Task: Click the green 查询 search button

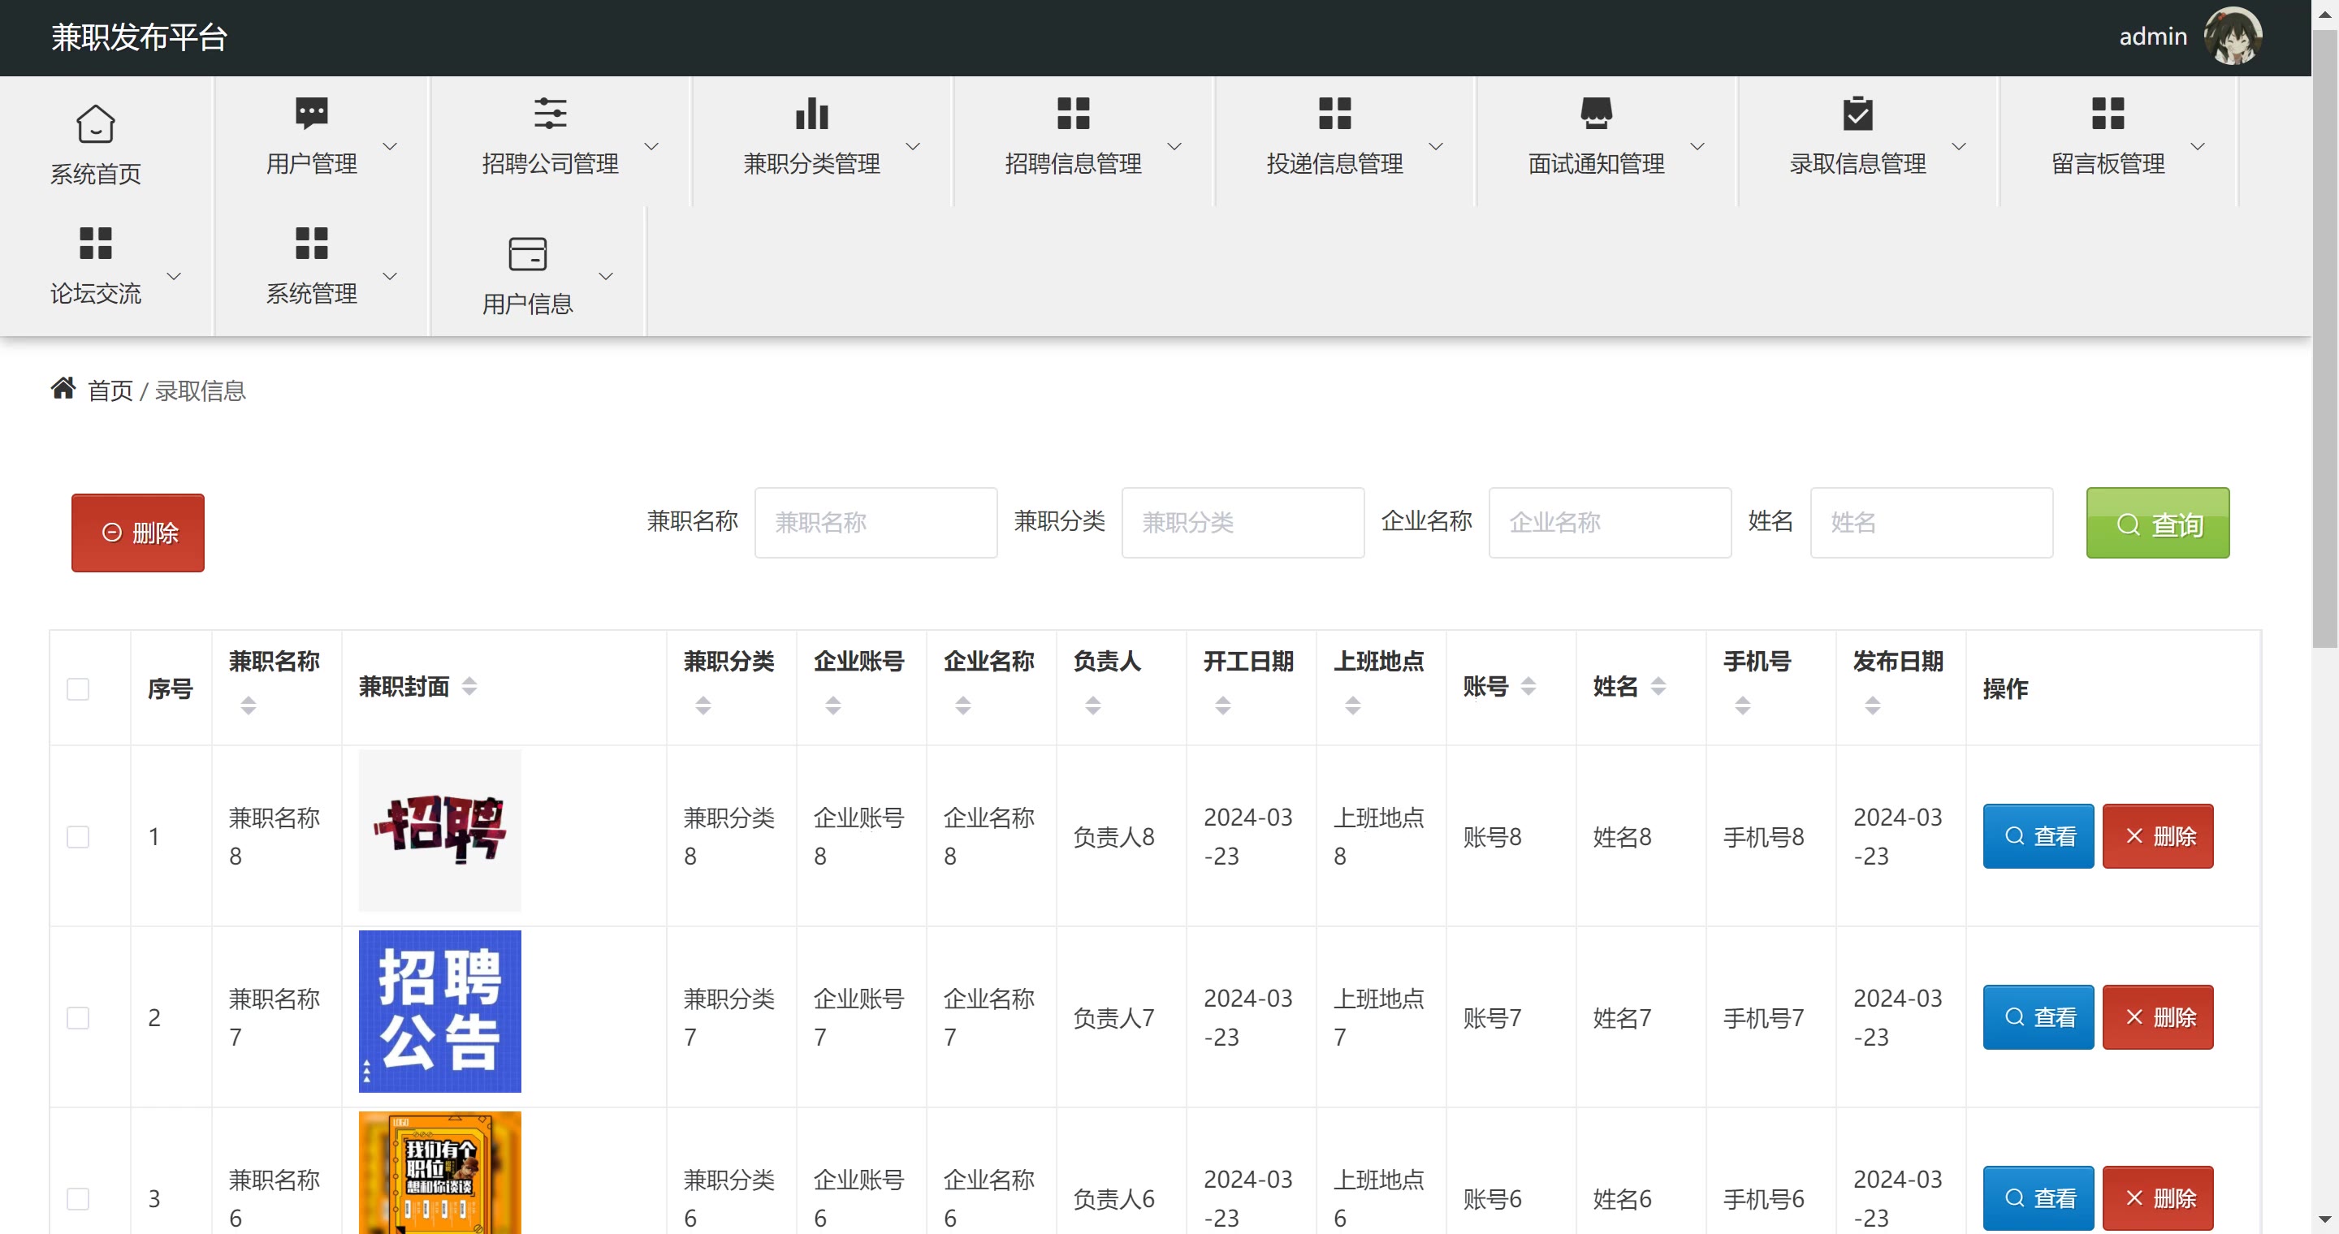Action: pyautogui.click(x=2157, y=524)
